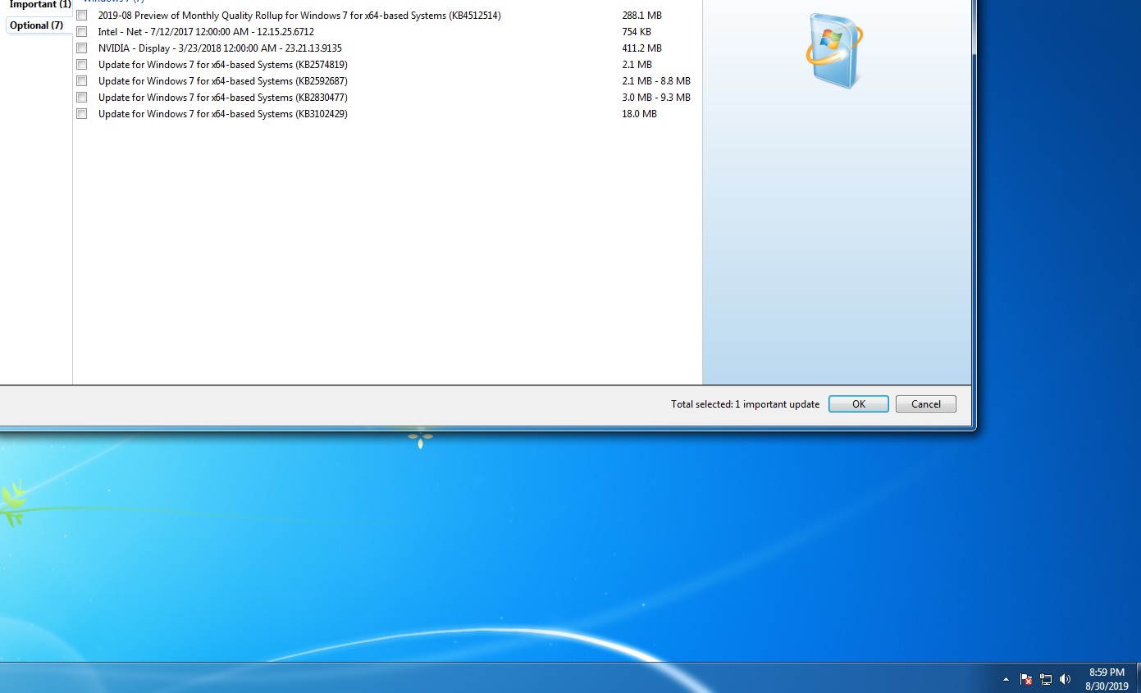Select the Optional (7) tab
Viewport: 1141px width, 693px height.
pyautogui.click(x=37, y=25)
